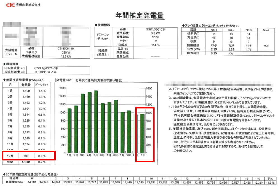This screenshot has height=194, width=280.
Task: Click the No.3 output value 1.75
Action: [248, 49]
